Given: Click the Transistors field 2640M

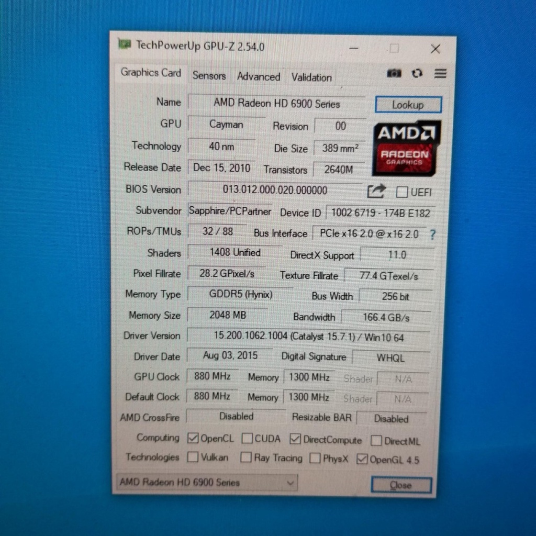Looking at the screenshot, I should (x=339, y=170).
